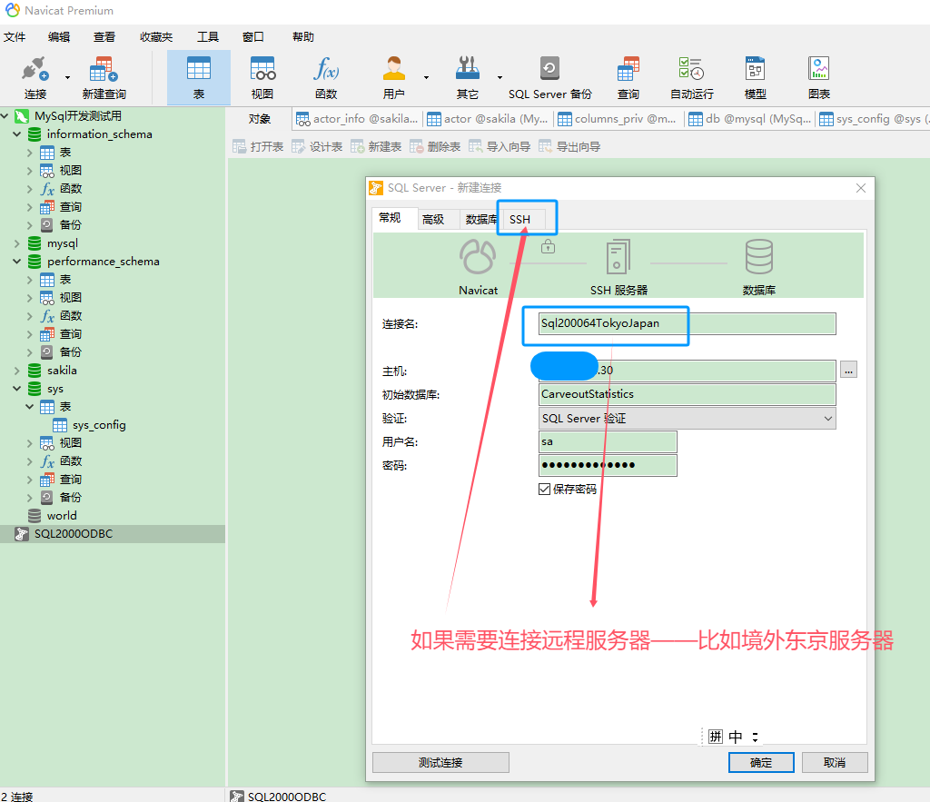Click the Query (查询) toolbar icon
This screenshot has height=802, width=930.
pyautogui.click(x=628, y=77)
